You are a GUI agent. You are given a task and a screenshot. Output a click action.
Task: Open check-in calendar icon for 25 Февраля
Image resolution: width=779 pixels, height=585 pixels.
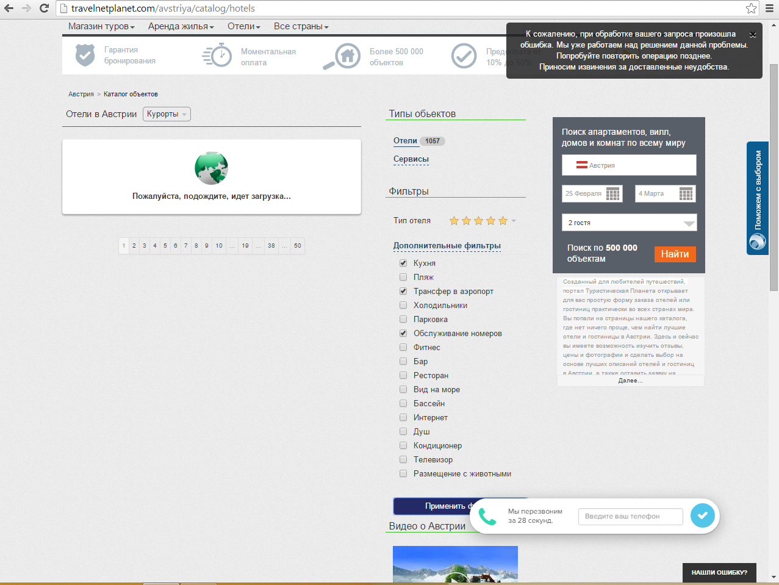pos(612,194)
